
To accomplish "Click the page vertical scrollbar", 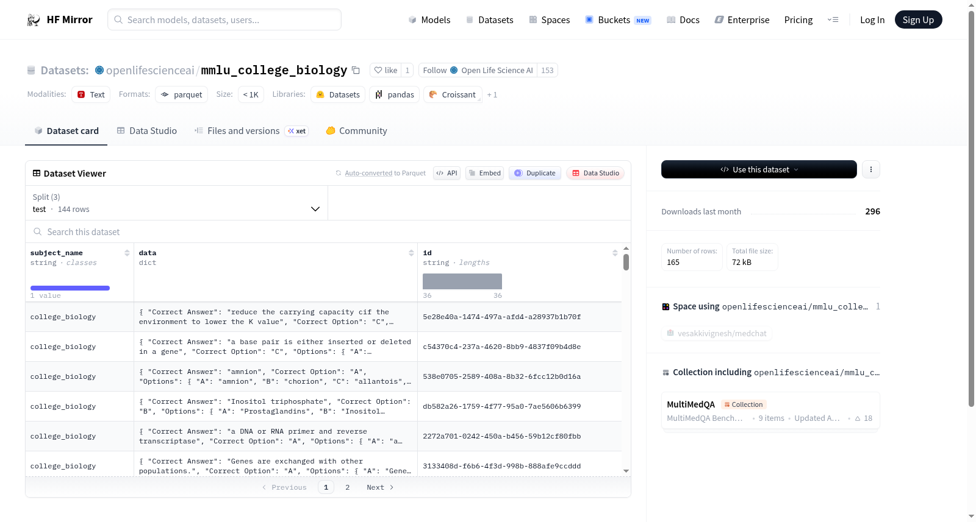I will [971, 209].
